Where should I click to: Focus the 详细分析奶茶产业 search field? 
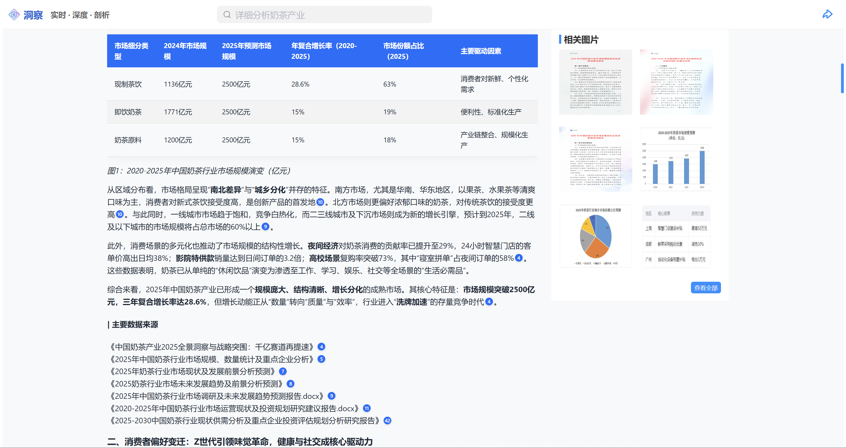pos(329,15)
